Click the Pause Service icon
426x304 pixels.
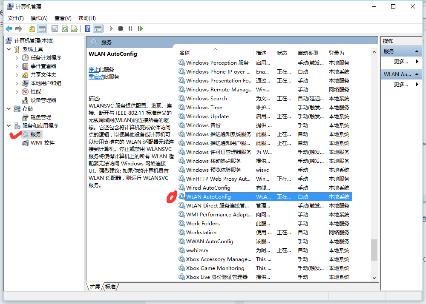click(130, 28)
